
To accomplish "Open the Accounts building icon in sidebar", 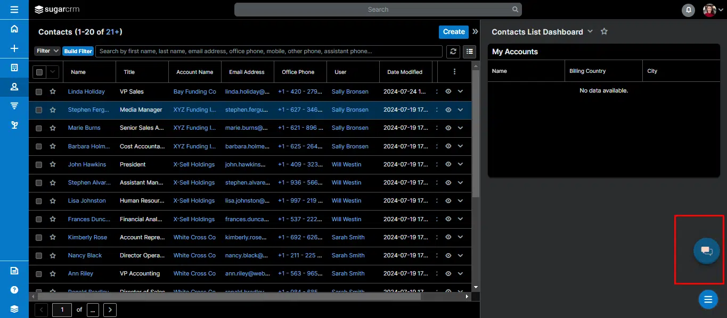I will click(x=14, y=68).
